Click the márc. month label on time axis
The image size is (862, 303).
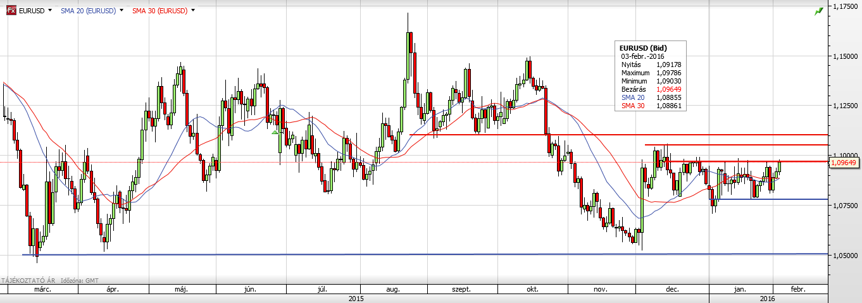click(44, 289)
